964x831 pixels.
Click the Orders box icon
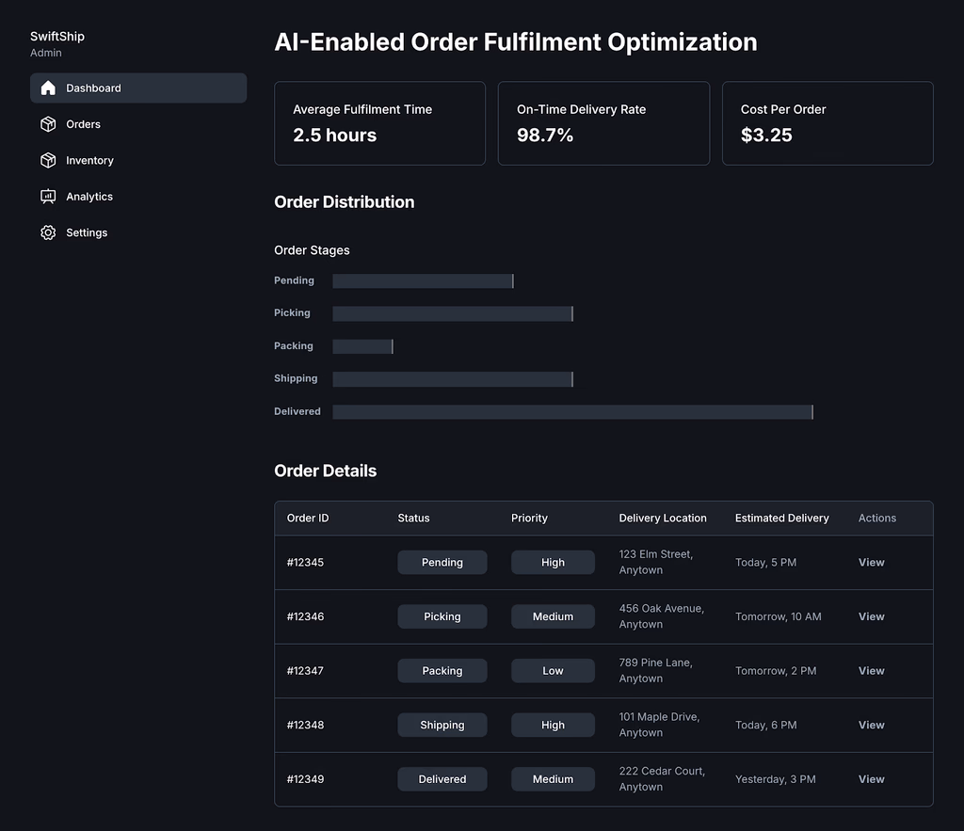tap(48, 124)
